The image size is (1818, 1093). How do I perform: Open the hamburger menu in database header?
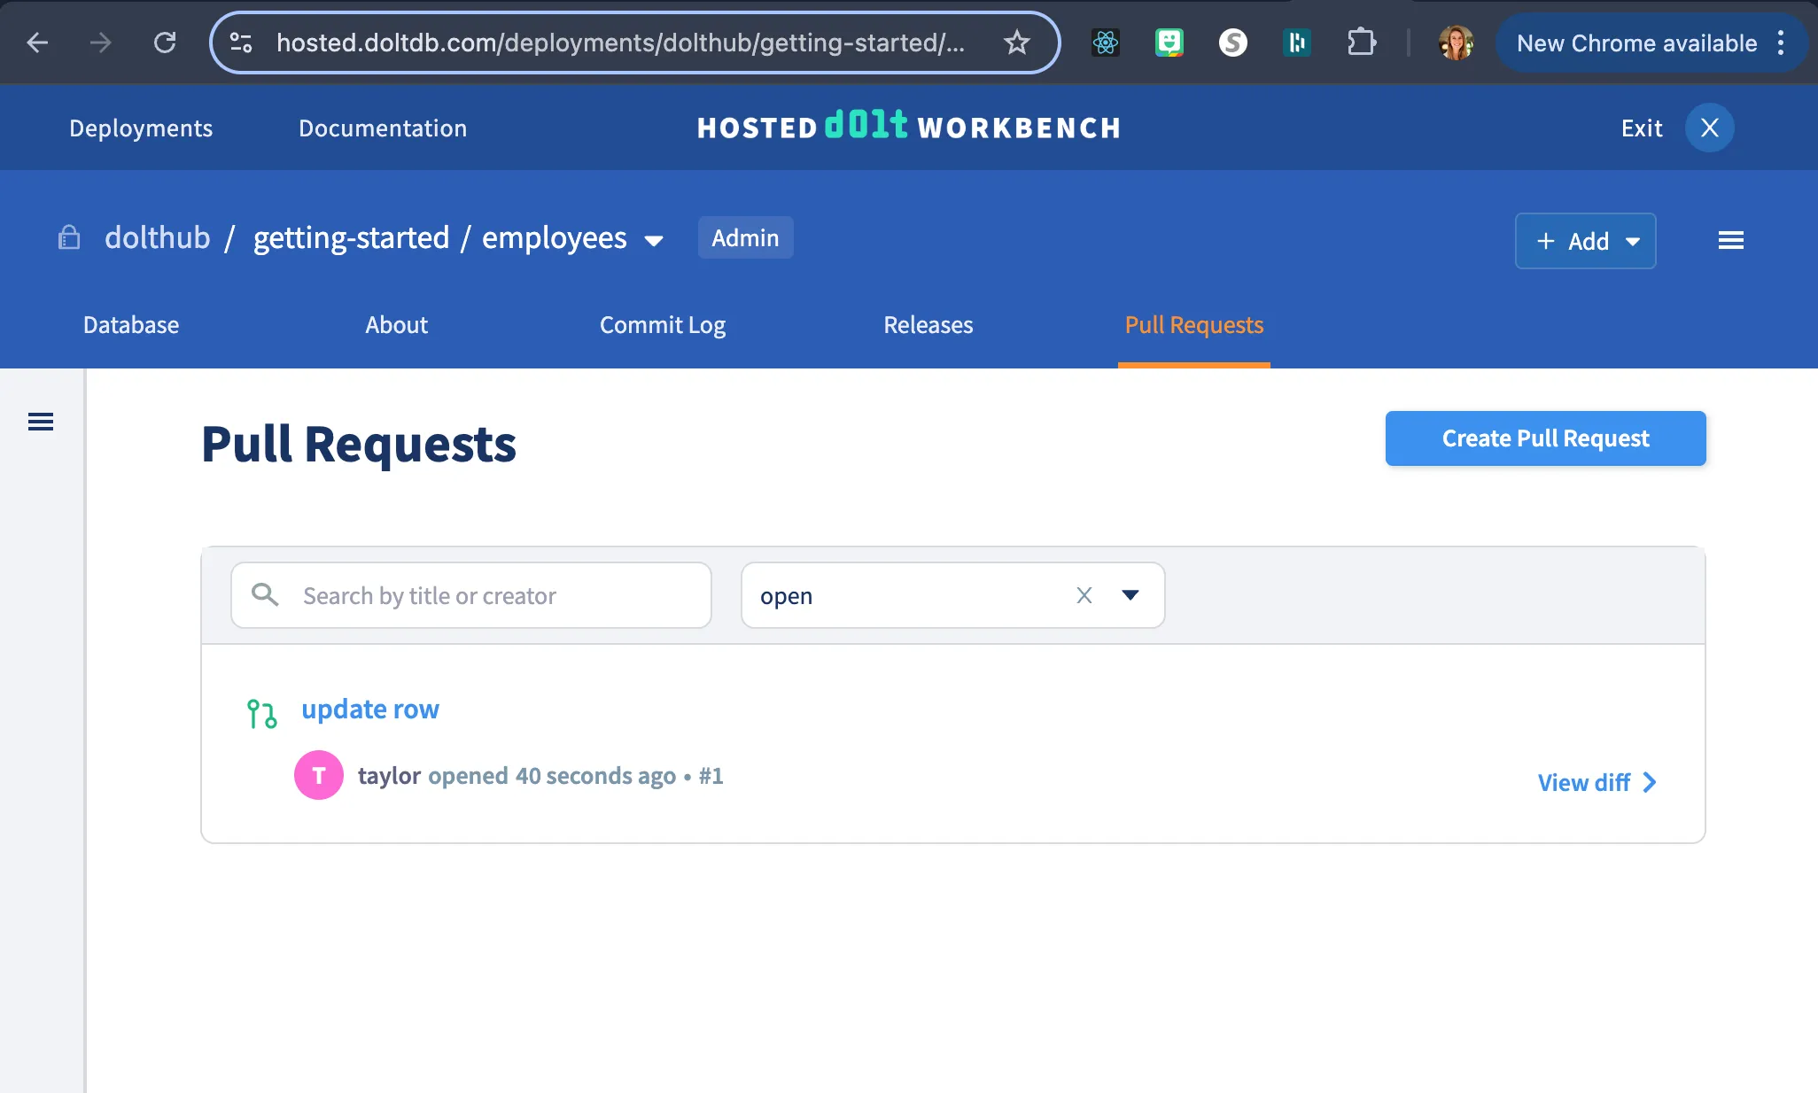pos(1730,241)
